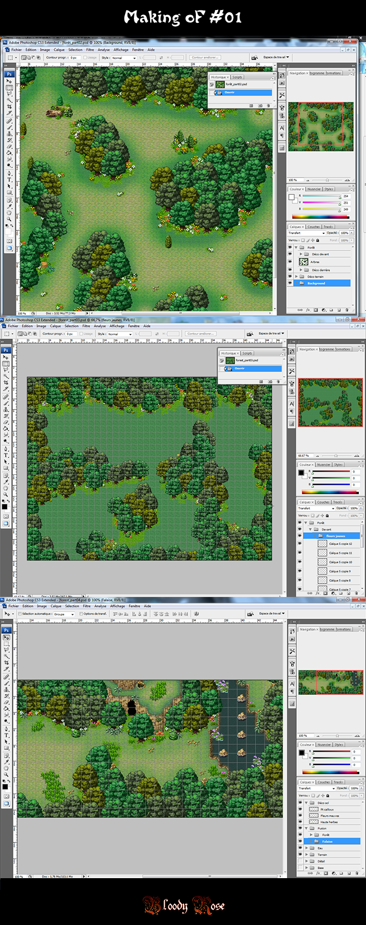The width and height of the screenshot is (366, 925).
Task: Select the Crop tool in forest_part03 window
Action: 6,383
